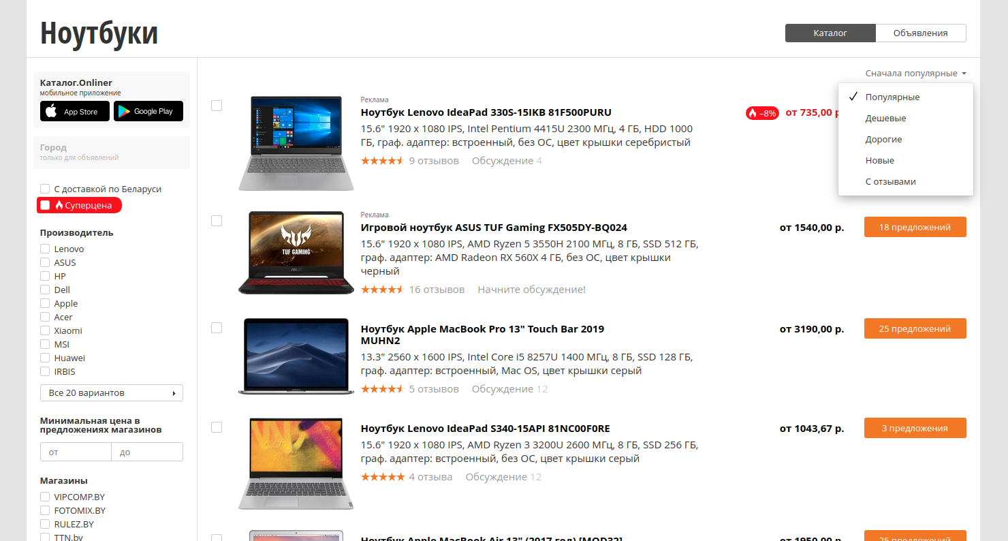Check the Acer manufacturer filter
The image size is (1008, 541).
point(45,317)
